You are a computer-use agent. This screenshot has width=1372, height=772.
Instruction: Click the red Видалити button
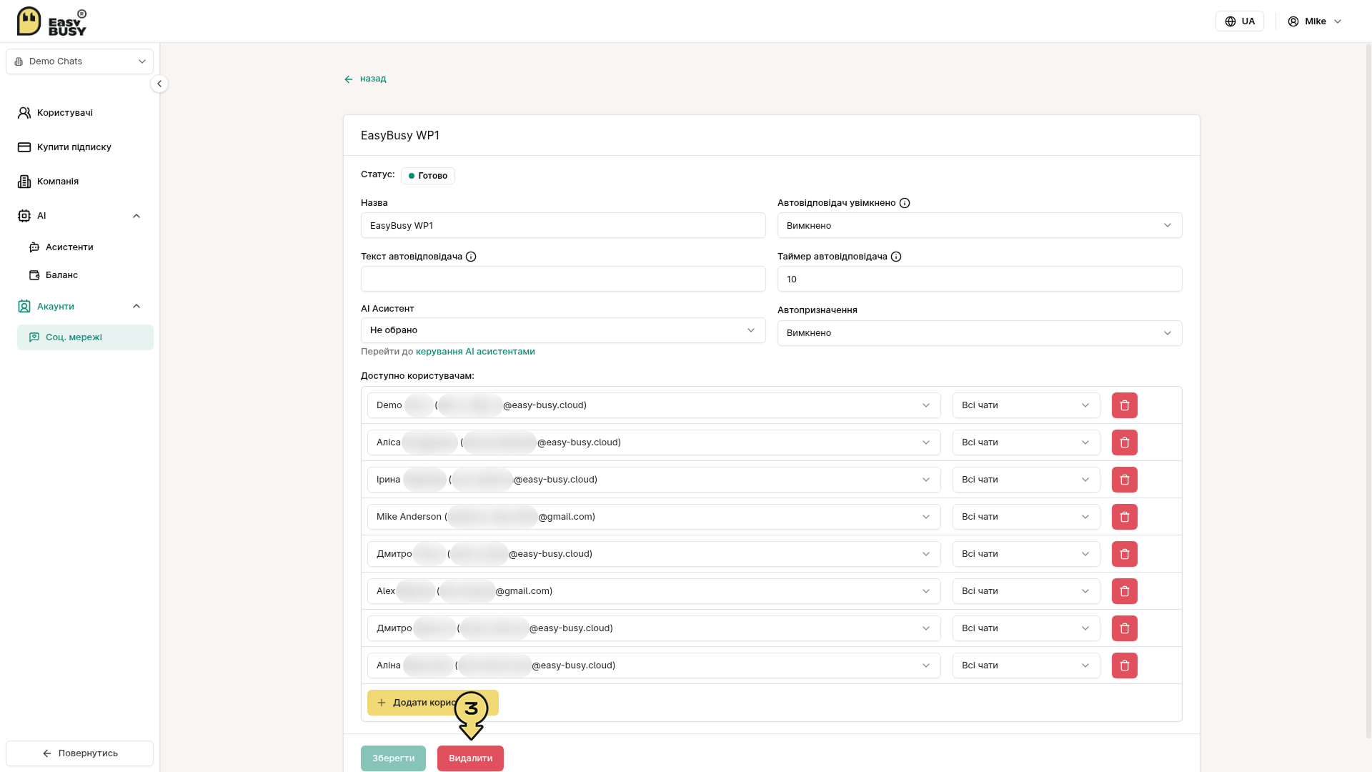pyautogui.click(x=470, y=758)
